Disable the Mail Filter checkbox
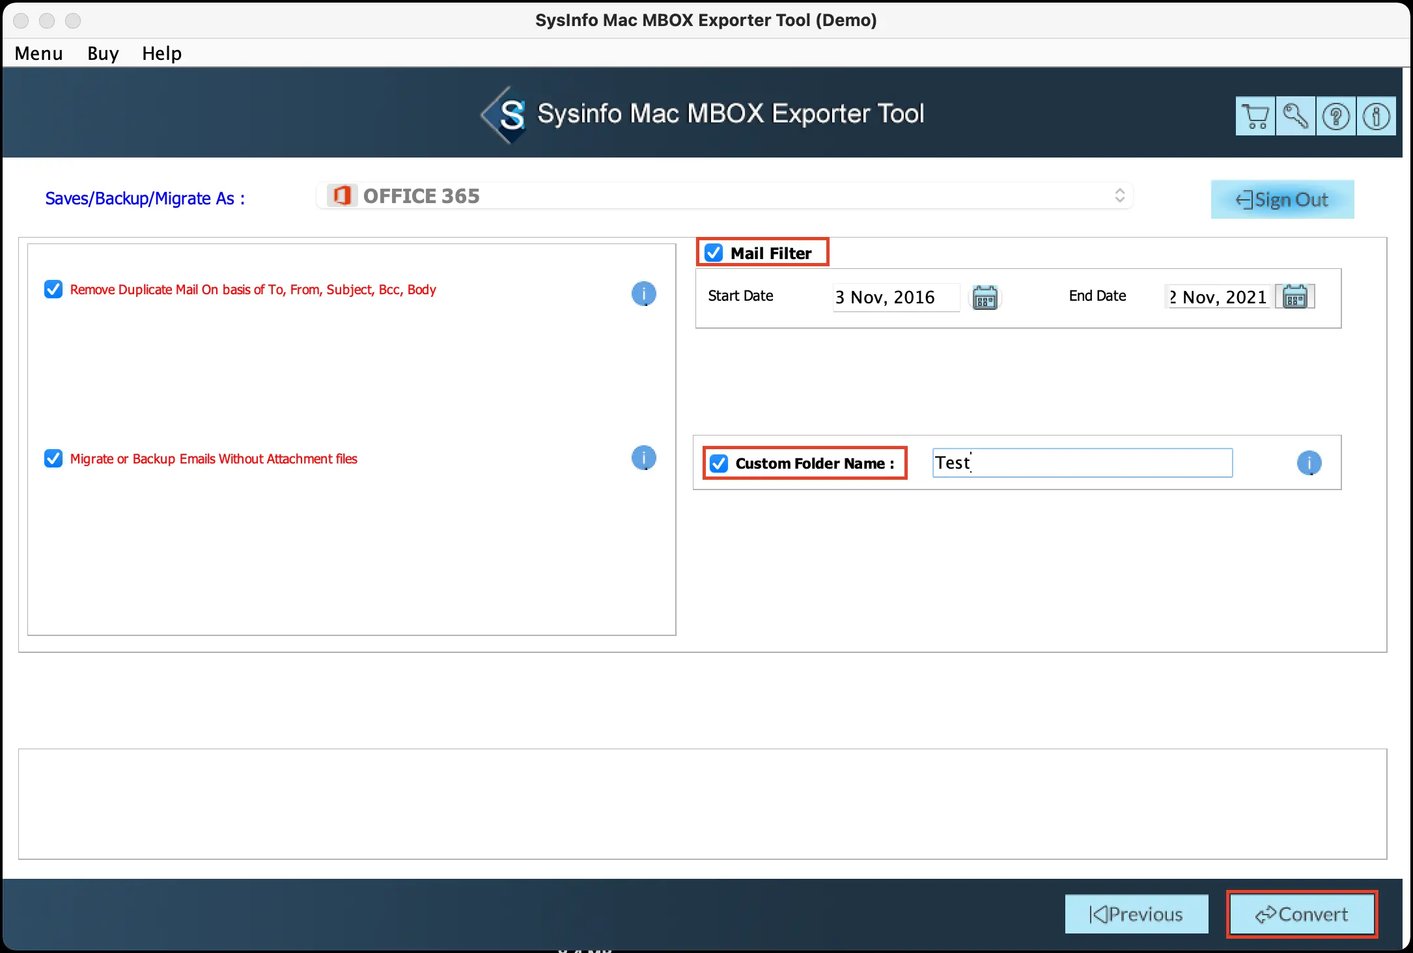This screenshot has width=1413, height=953. click(x=714, y=253)
